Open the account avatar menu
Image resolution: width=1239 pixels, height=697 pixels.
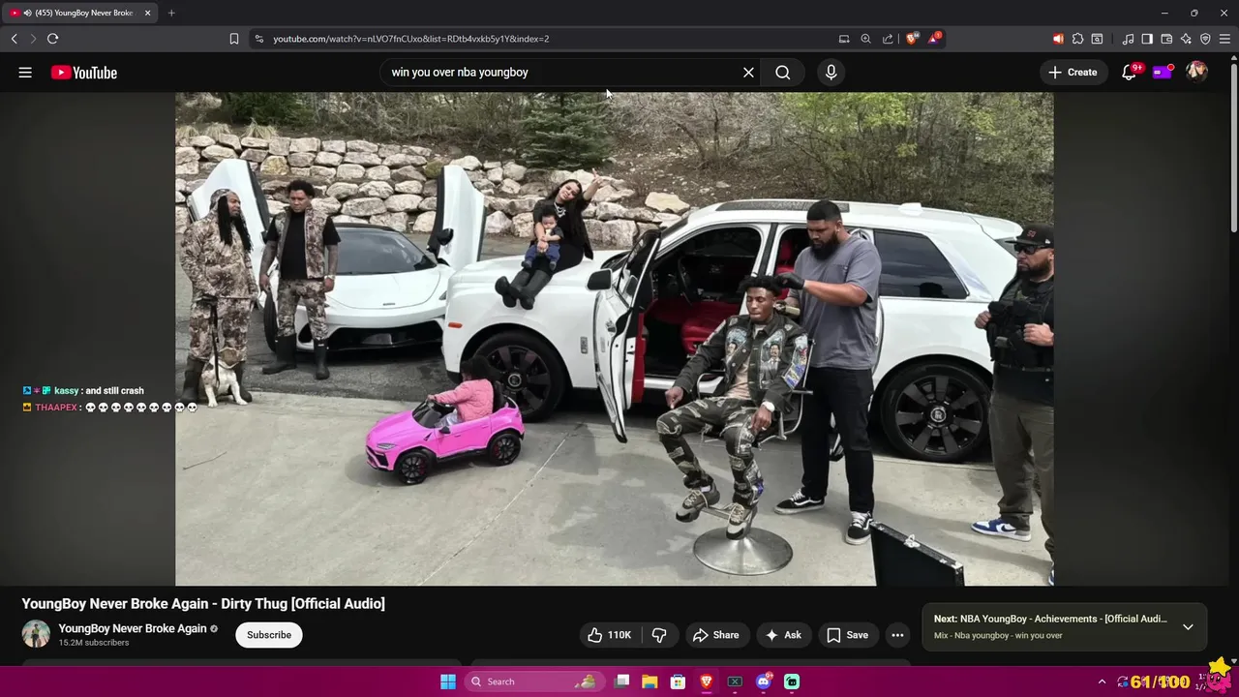1197,73
